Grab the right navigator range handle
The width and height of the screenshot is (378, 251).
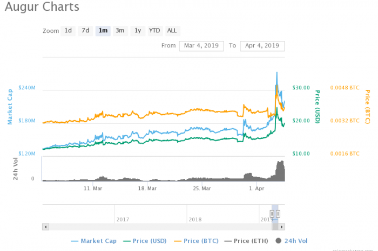[278, 213]
